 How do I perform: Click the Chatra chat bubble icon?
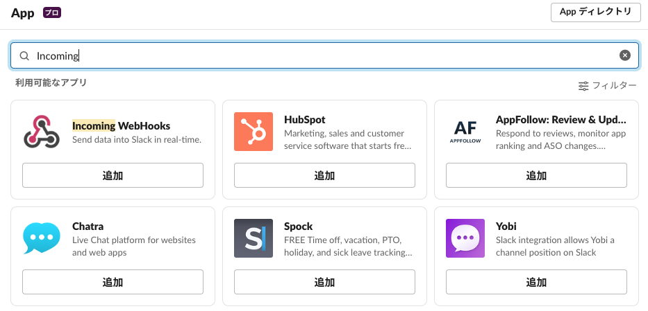tap(42, 238)
